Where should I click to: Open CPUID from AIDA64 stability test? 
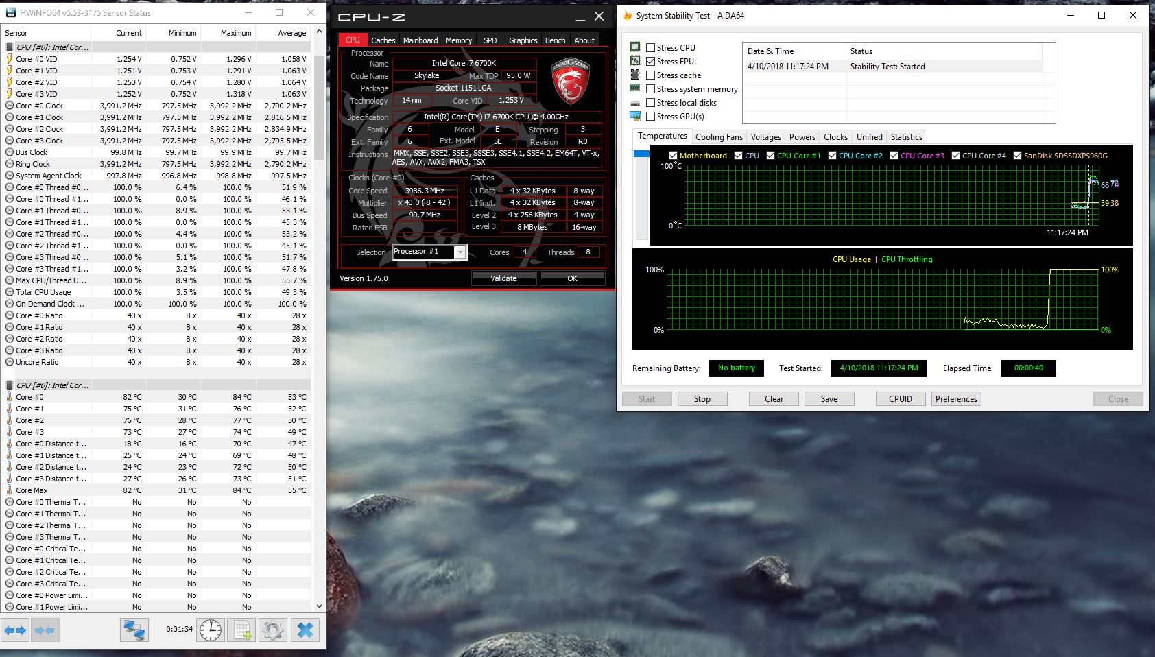(901, 399)
